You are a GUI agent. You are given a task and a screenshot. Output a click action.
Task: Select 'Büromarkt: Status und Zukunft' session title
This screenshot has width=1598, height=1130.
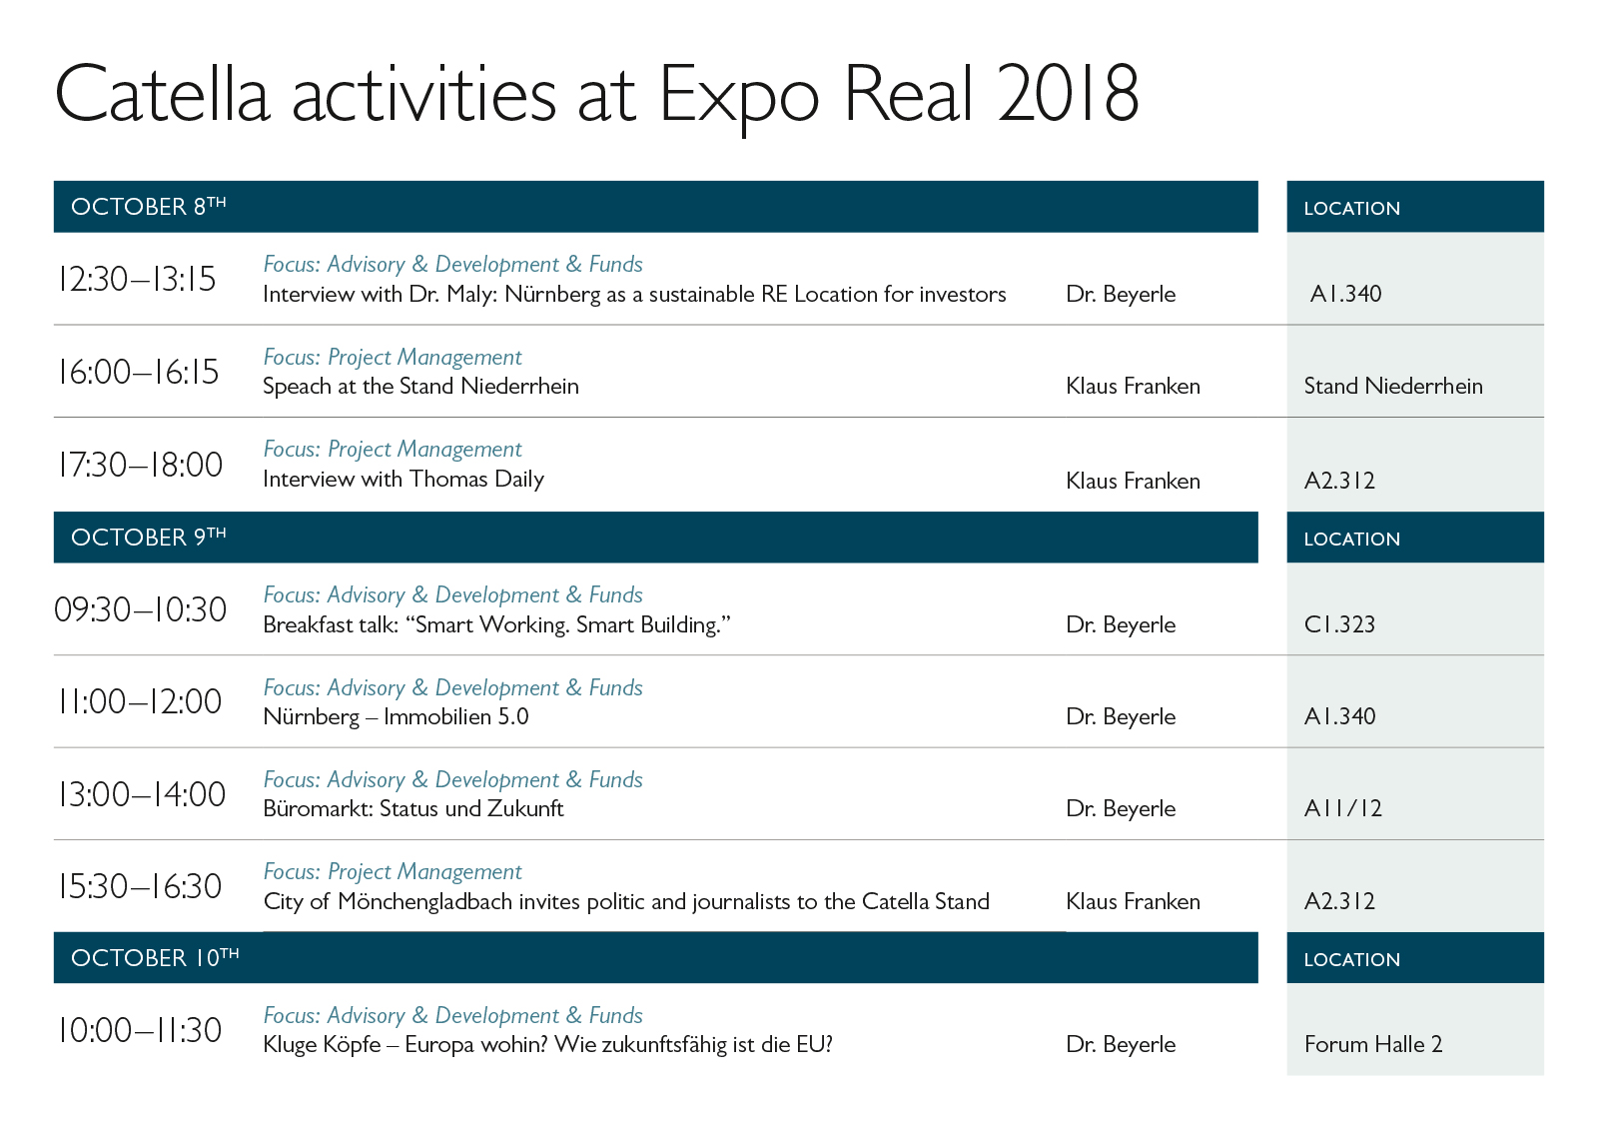[x=413, y=809]
